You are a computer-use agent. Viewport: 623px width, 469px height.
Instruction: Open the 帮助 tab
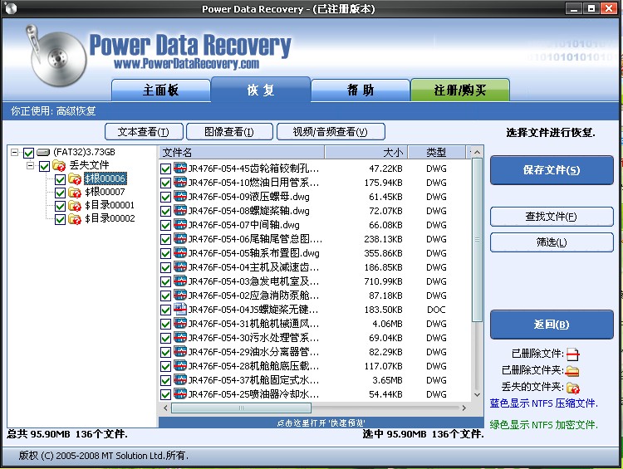361,90
